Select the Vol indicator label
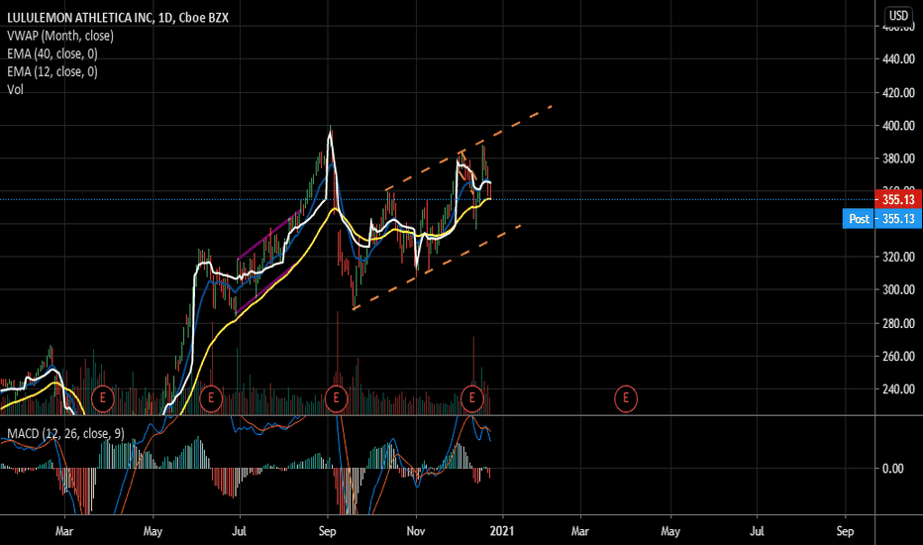This screenshot has height=545, width=923. point(15,89)
